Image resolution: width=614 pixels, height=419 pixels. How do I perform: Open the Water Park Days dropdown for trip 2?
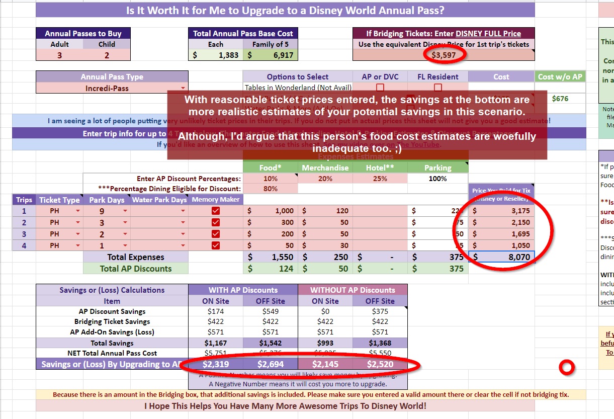pyautogui.click(x=183, y=222)
